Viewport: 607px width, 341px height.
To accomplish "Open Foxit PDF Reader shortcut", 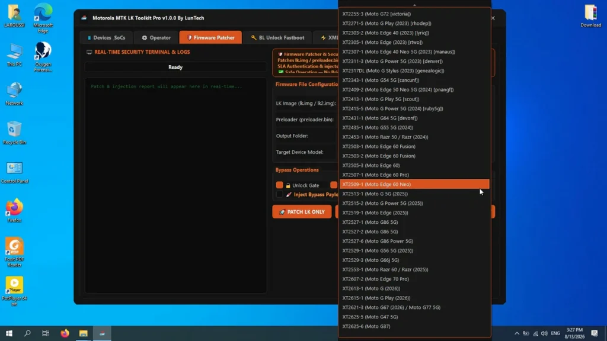I will (x=14, y=252).
